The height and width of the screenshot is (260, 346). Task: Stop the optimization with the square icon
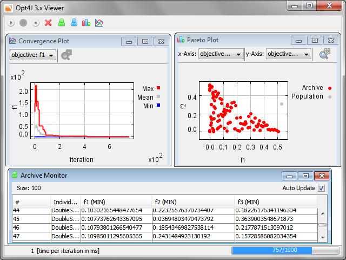coord(36,23)
